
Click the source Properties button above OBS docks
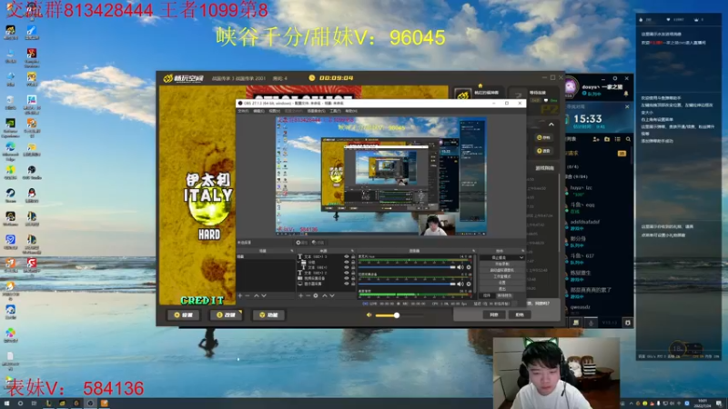pyautogui.click(x=302, y=243)
